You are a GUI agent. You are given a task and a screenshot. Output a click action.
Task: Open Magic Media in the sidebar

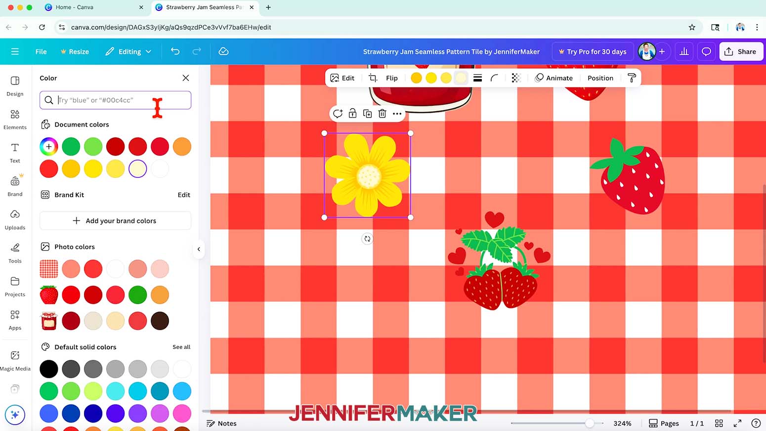pos(15,361)
